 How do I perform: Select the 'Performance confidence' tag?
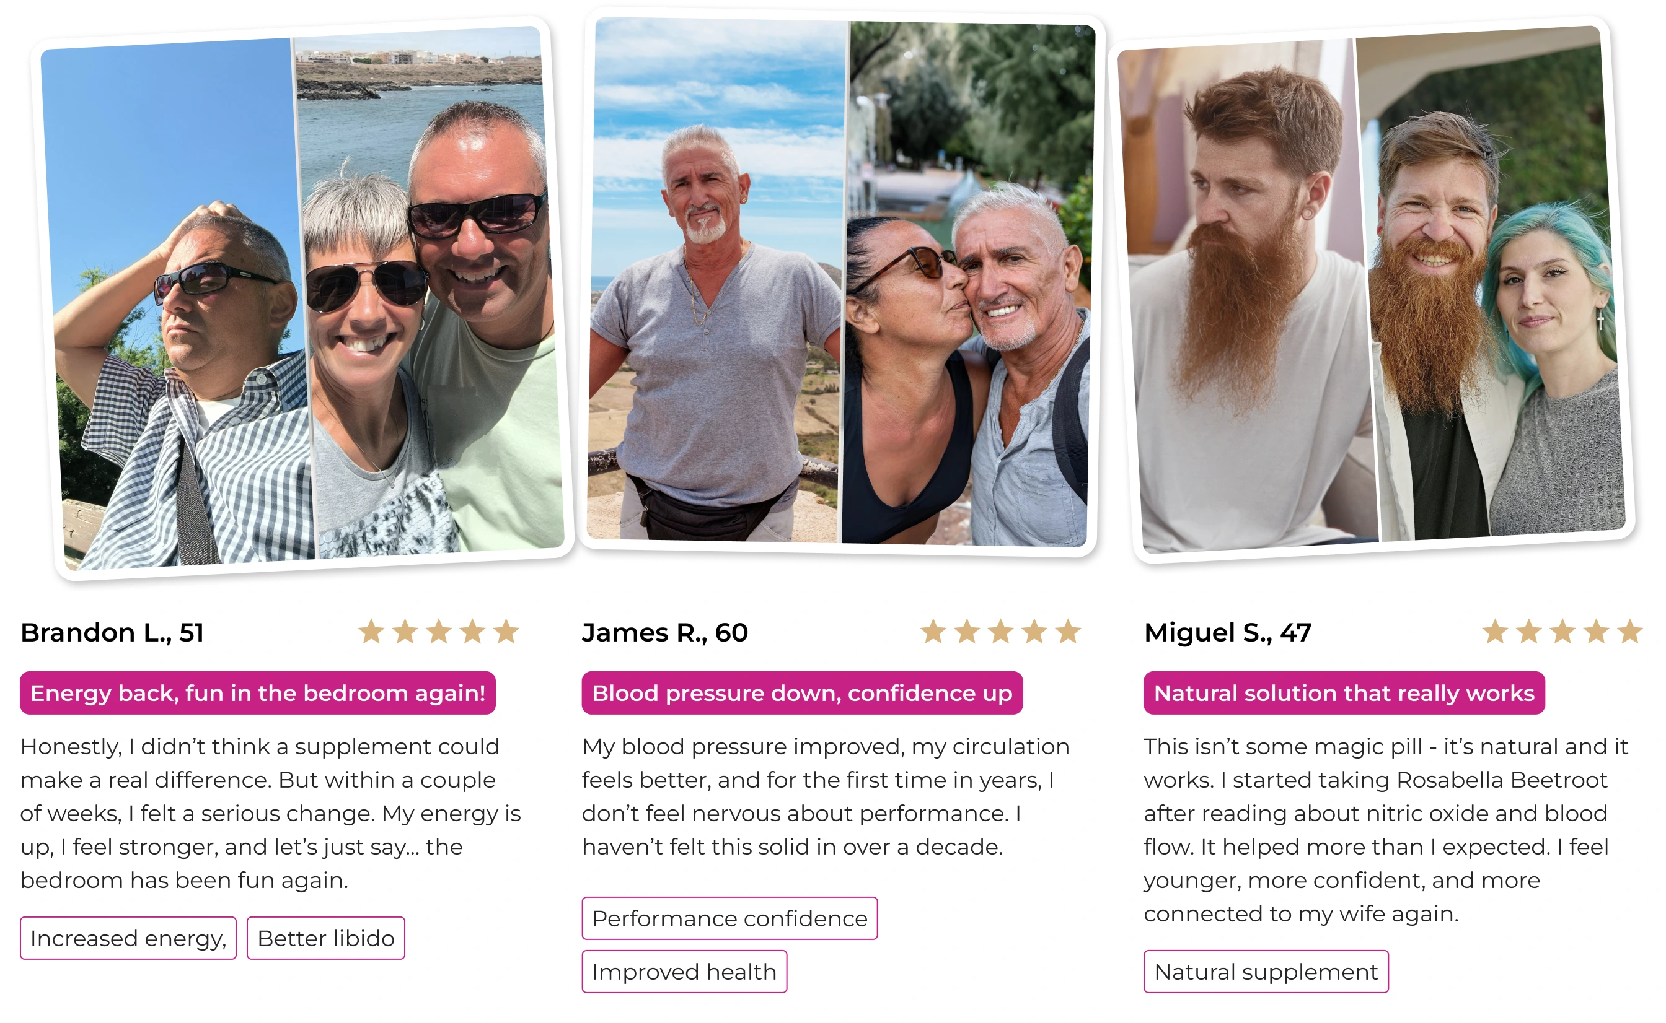[729, 918]
